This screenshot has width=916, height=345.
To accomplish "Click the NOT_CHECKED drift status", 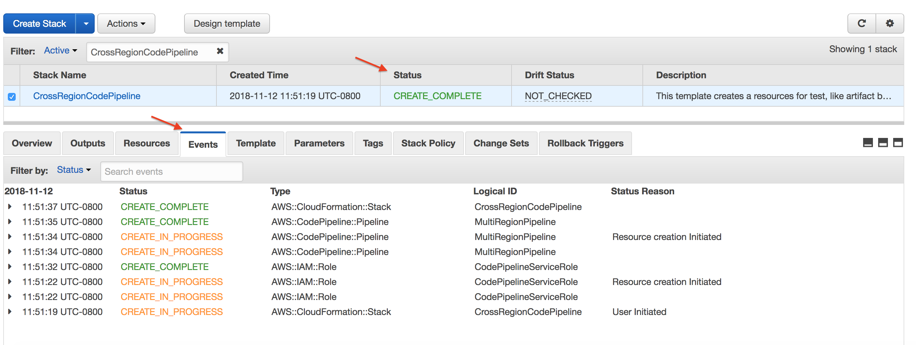I will coord(558,96).
